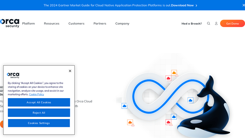Open the Customers menu
Screen dimensions: 245x138
click(76, 24)
